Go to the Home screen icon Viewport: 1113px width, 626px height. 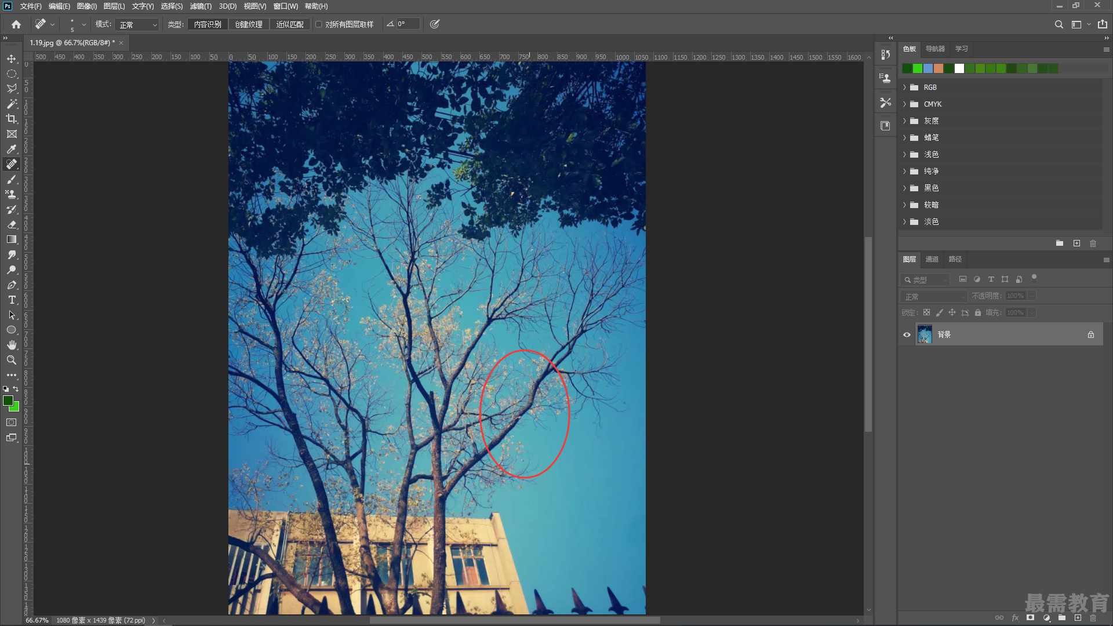point(16,24)
